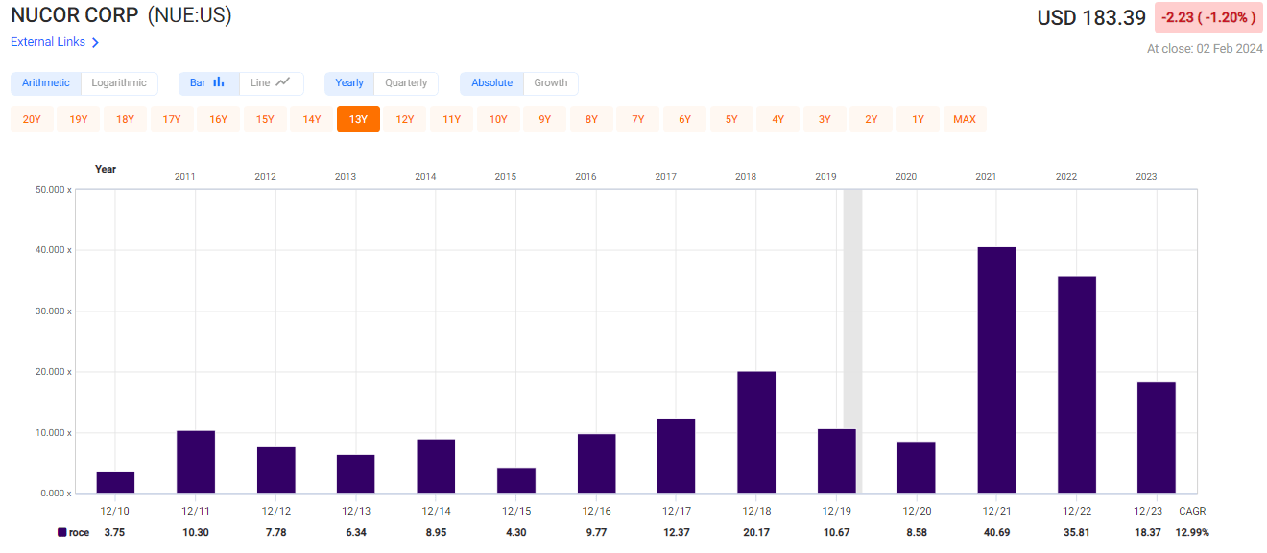Switch to Arithmetic scale
The height and width of the screenshot is (553, 1267).
[x=45, y=83]
